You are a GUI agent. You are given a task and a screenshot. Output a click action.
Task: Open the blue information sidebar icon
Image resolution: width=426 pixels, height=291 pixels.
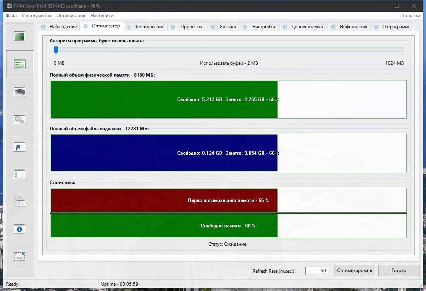(x=19, y=229)
